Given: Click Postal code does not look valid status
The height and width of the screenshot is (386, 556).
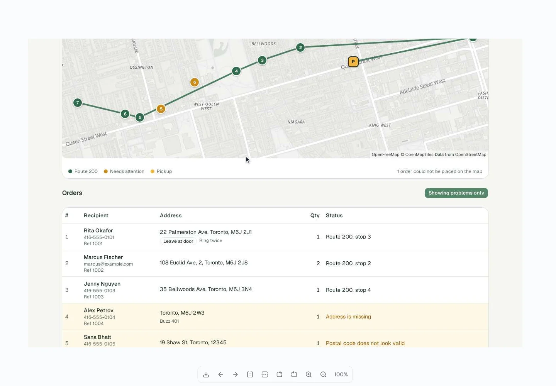Looking at the screenshot, I should [365, 343].
